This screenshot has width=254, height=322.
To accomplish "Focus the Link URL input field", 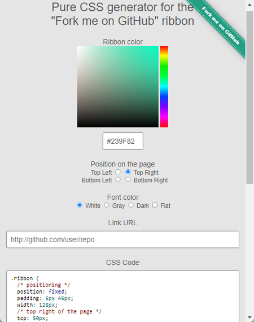I will tap(122, 239).
